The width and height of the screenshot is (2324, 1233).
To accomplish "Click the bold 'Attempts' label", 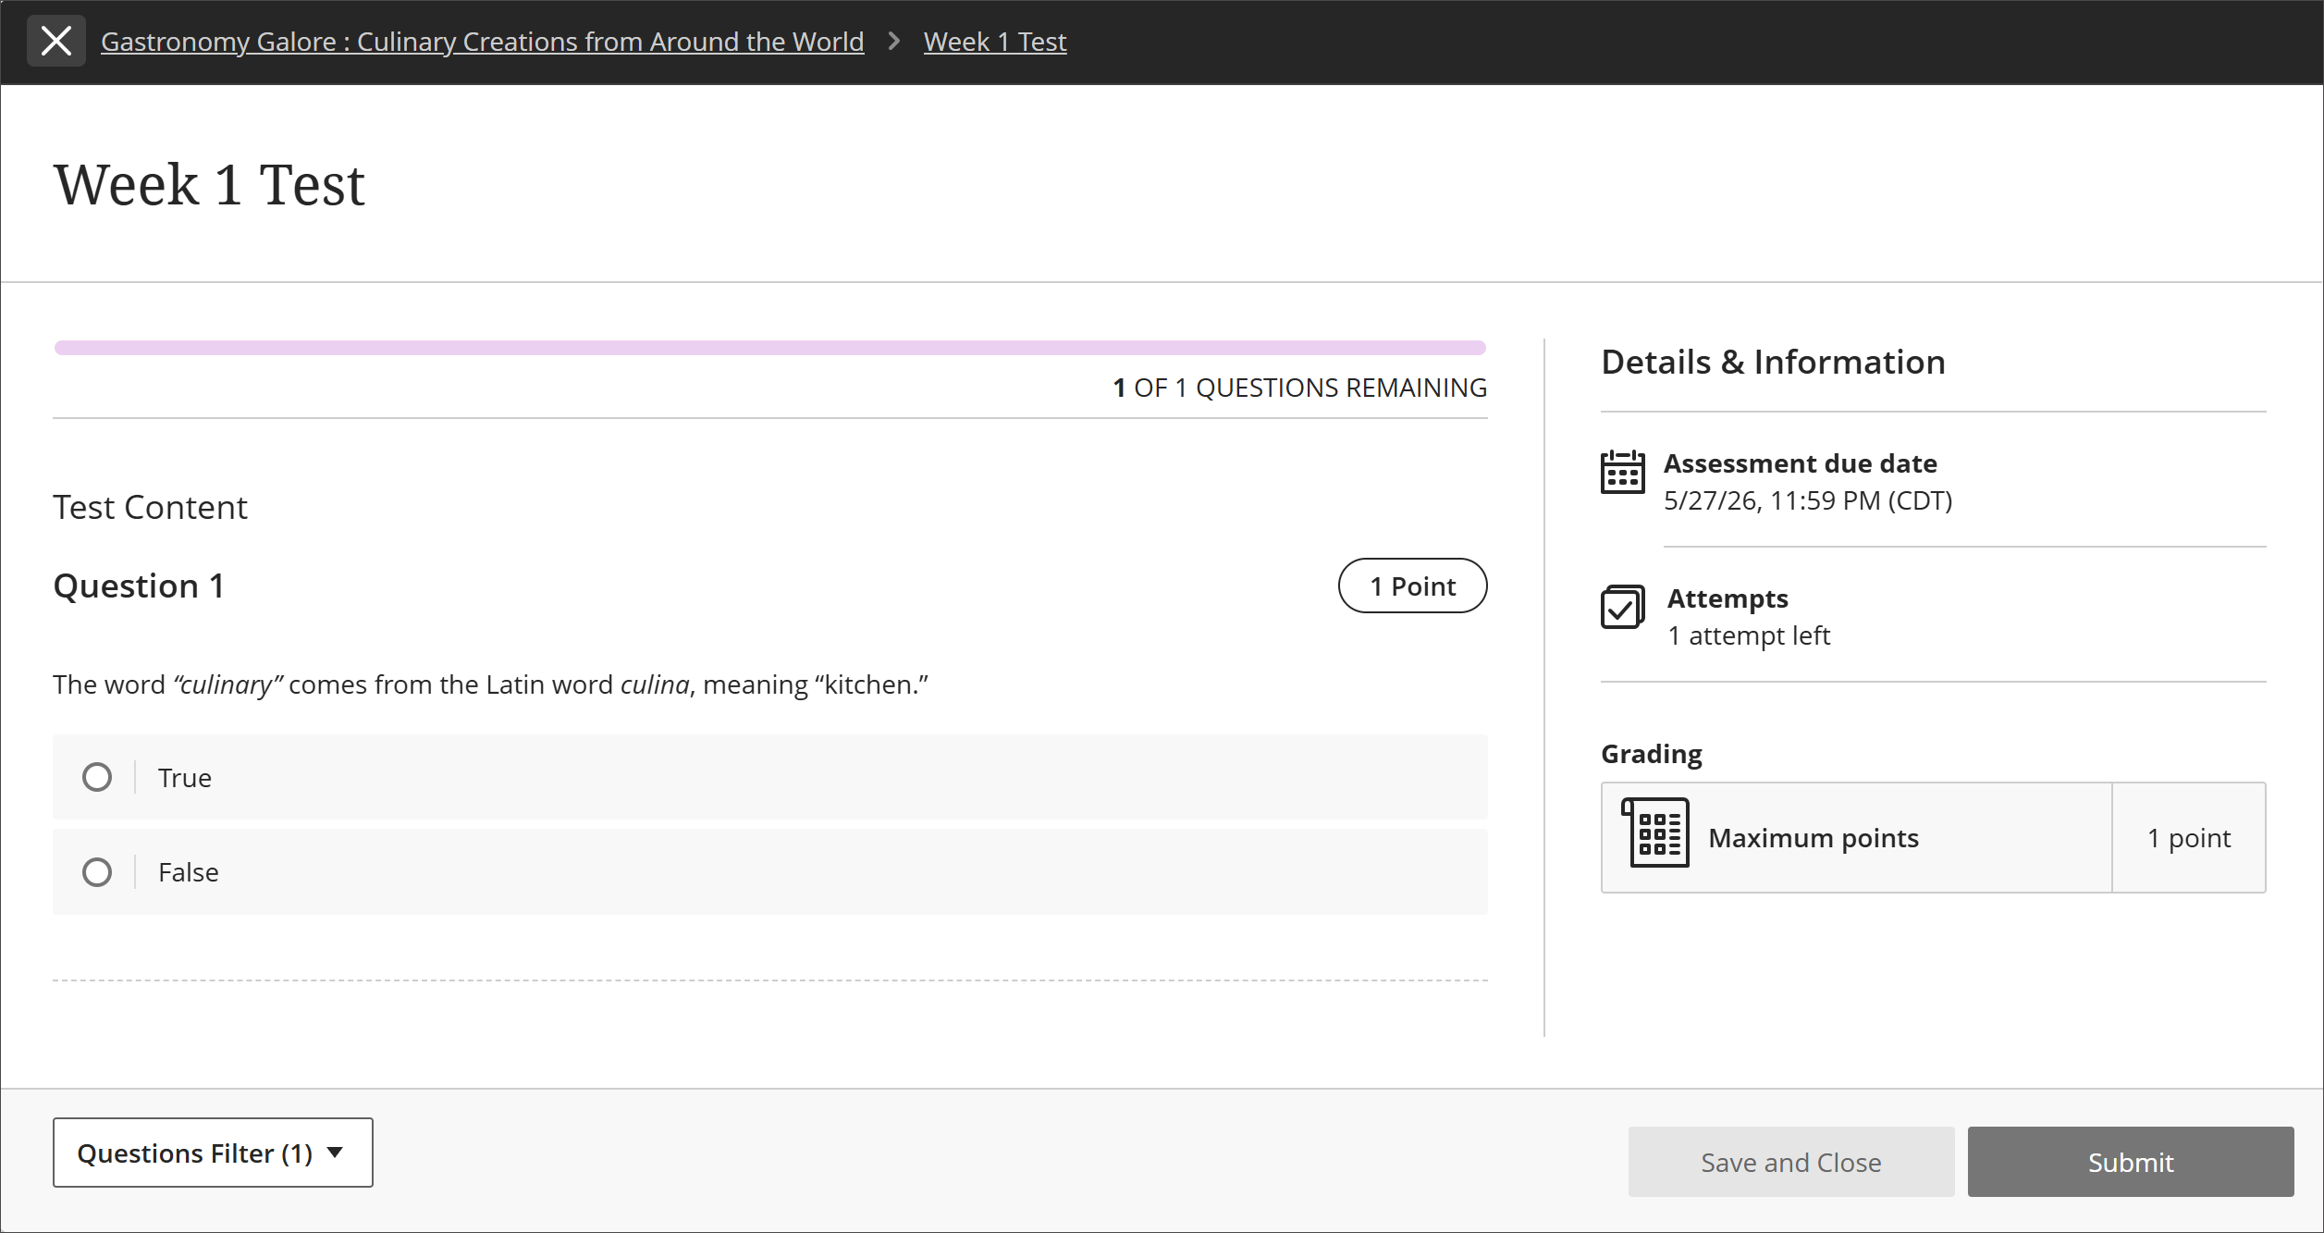I will click(x=1728, y=598).
